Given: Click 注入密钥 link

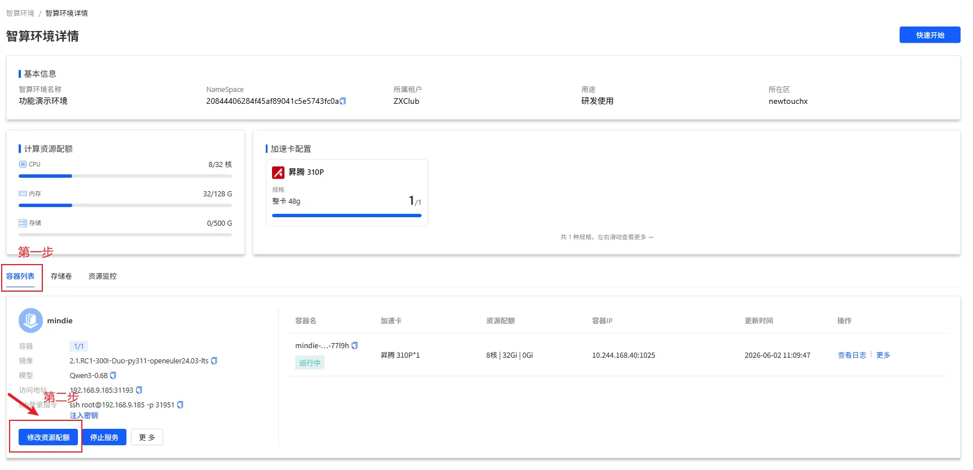Looking at the screenshot, I should pos(84,415).
